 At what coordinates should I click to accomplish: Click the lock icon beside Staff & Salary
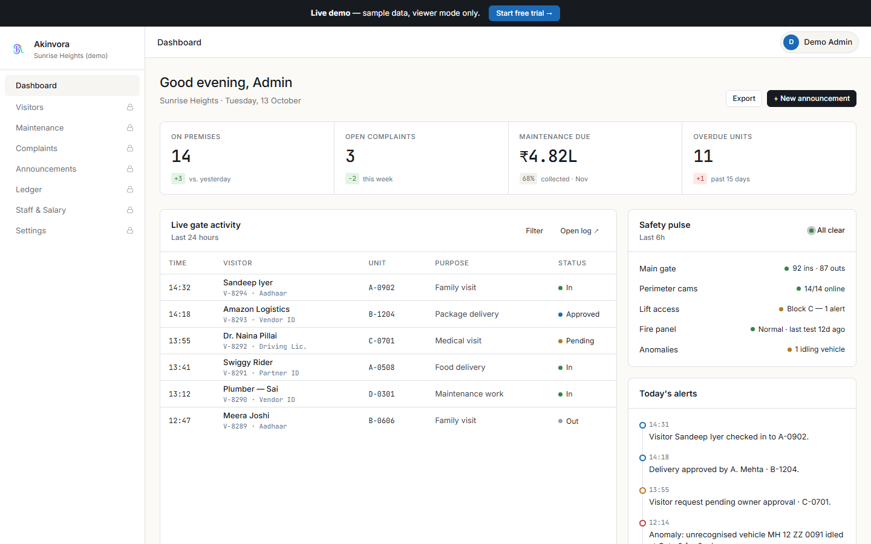tap(130, 210)
